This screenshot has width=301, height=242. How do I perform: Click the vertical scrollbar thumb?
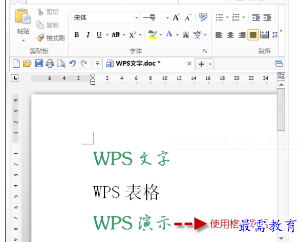[x=281, y=109]
